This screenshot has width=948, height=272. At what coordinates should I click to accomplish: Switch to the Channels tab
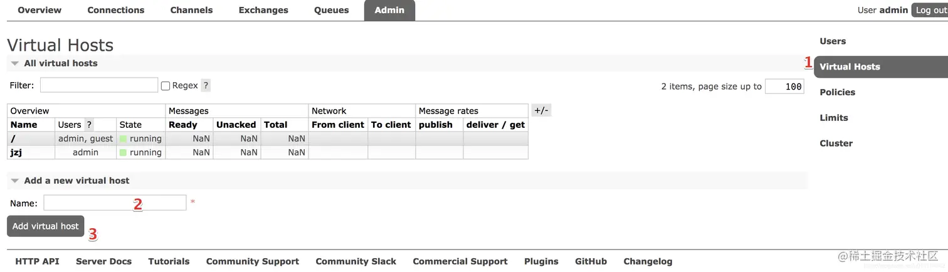point(191,10)
